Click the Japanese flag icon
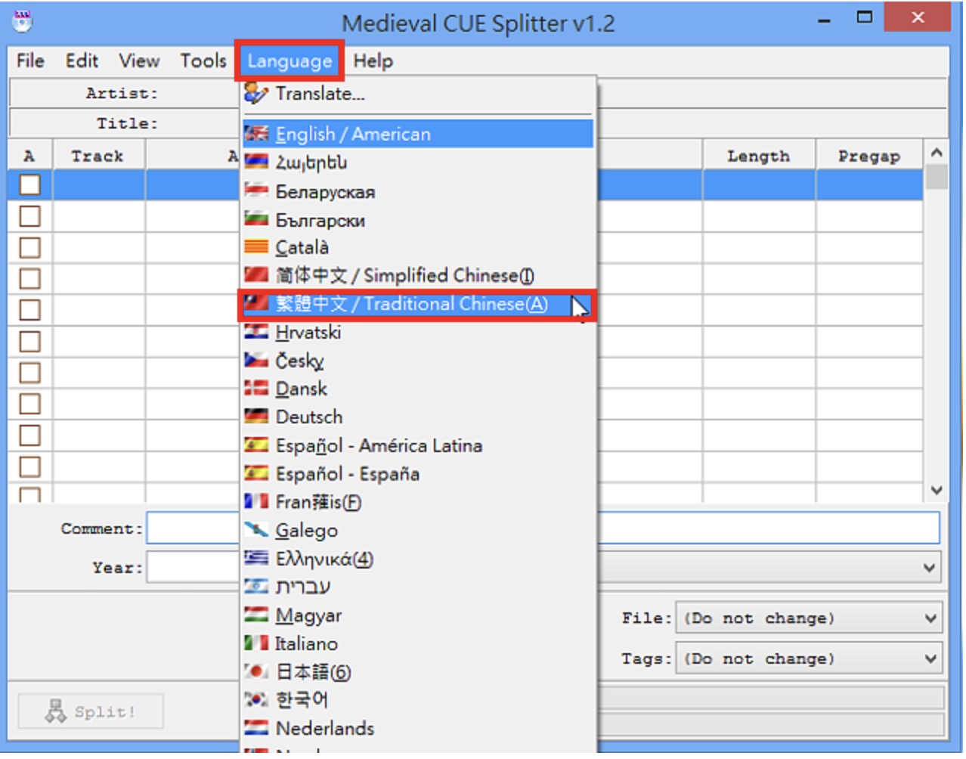966x759 pixels. coord(256,671)
